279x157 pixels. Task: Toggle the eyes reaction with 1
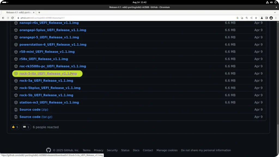[x=26, y=127]
